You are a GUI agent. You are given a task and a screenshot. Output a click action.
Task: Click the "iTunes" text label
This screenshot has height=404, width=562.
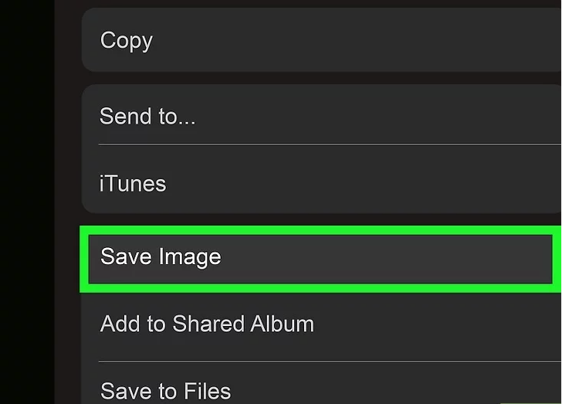(133, 184)
